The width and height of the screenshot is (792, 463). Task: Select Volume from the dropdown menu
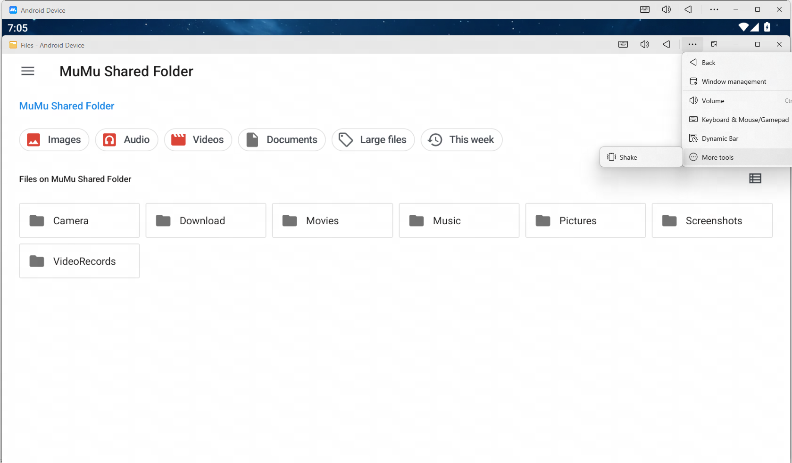click(x=737, y=101)
